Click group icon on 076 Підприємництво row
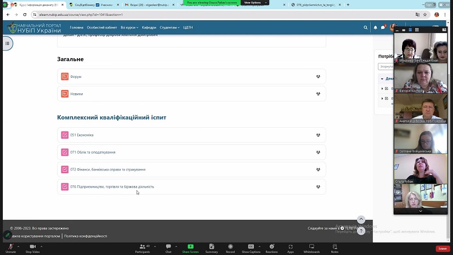Viewport: 453px width, 255px height. point(318,187)
